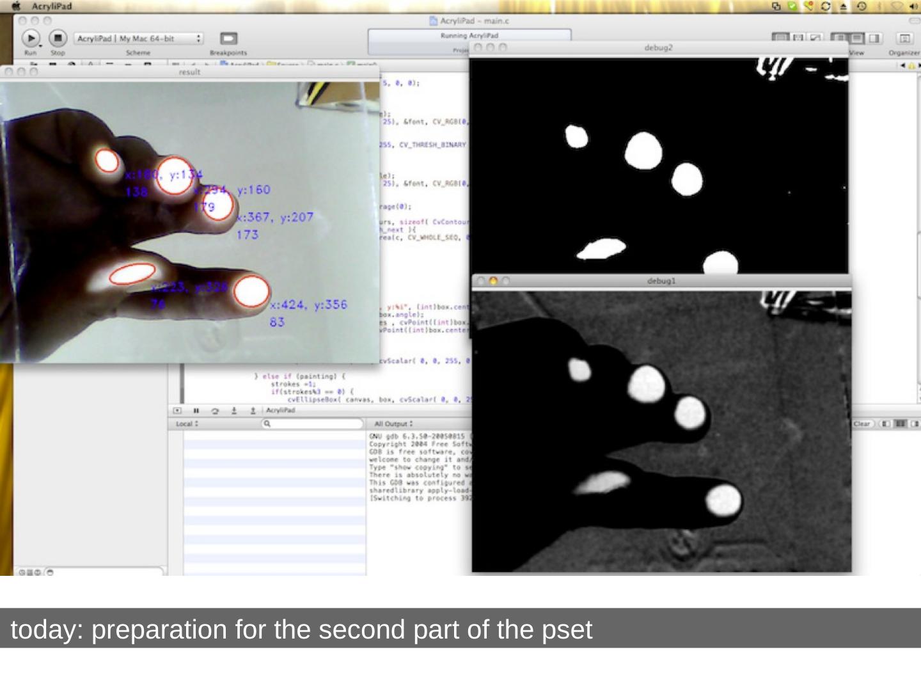Click the Time Machine menu bar icon
The width and height of the screenshot is (921, 691).
[862, 6]
